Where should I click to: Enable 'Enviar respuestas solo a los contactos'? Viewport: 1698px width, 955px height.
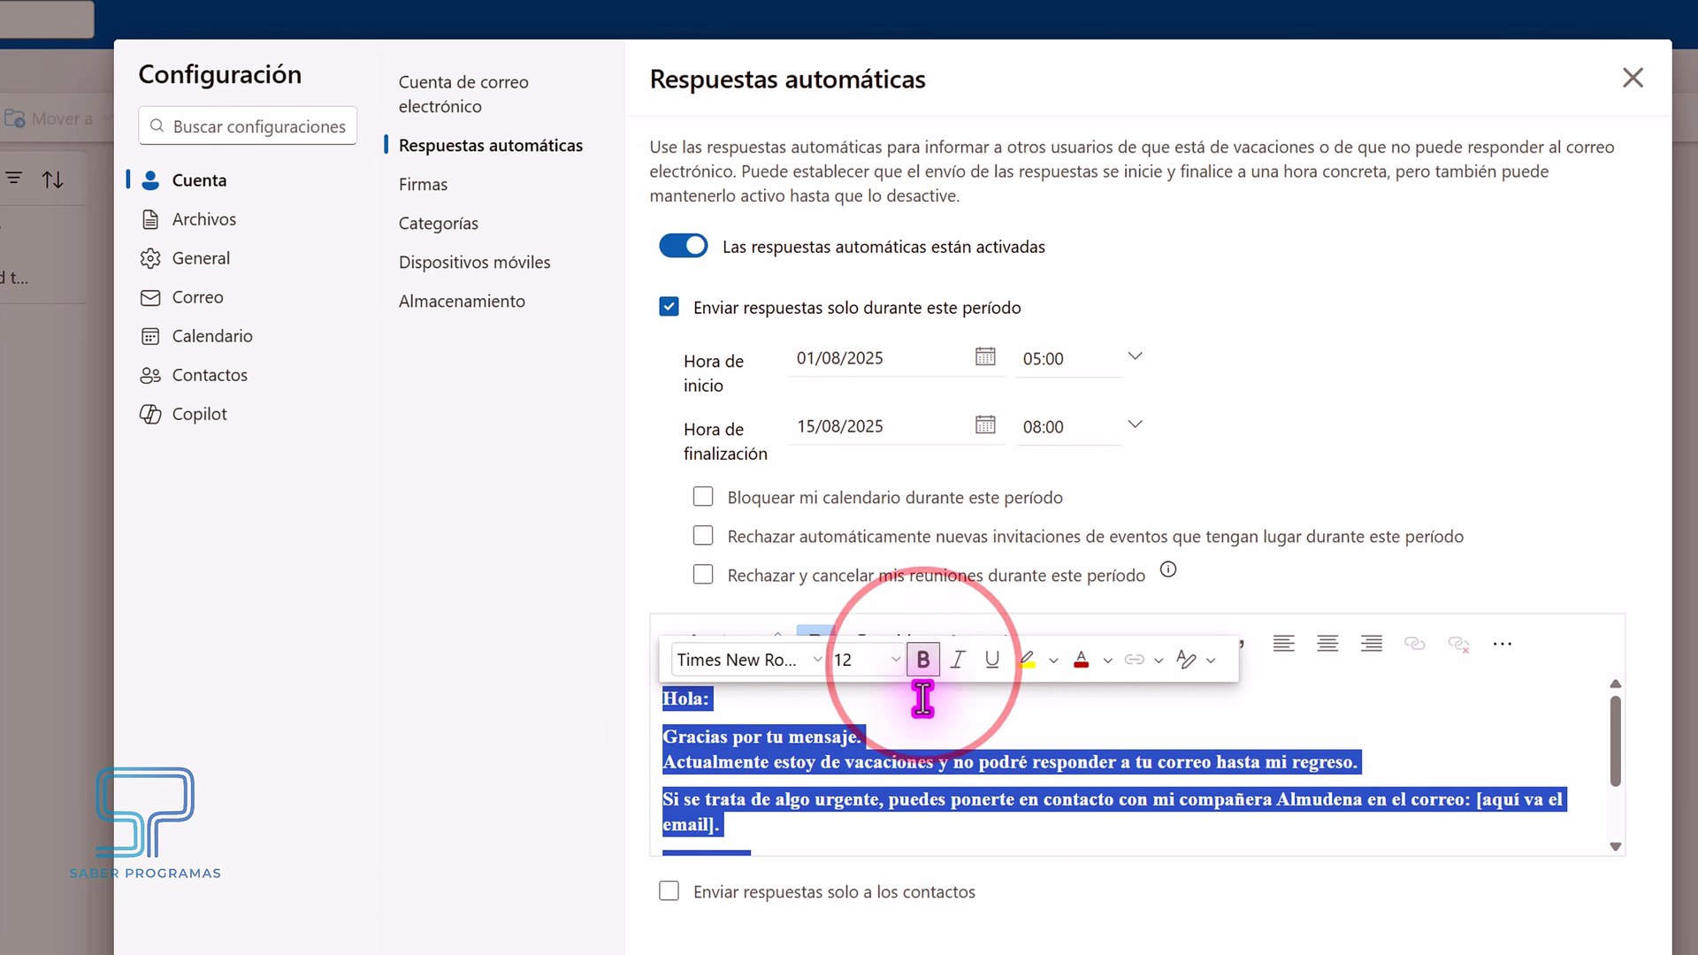(x=669, y=891)
